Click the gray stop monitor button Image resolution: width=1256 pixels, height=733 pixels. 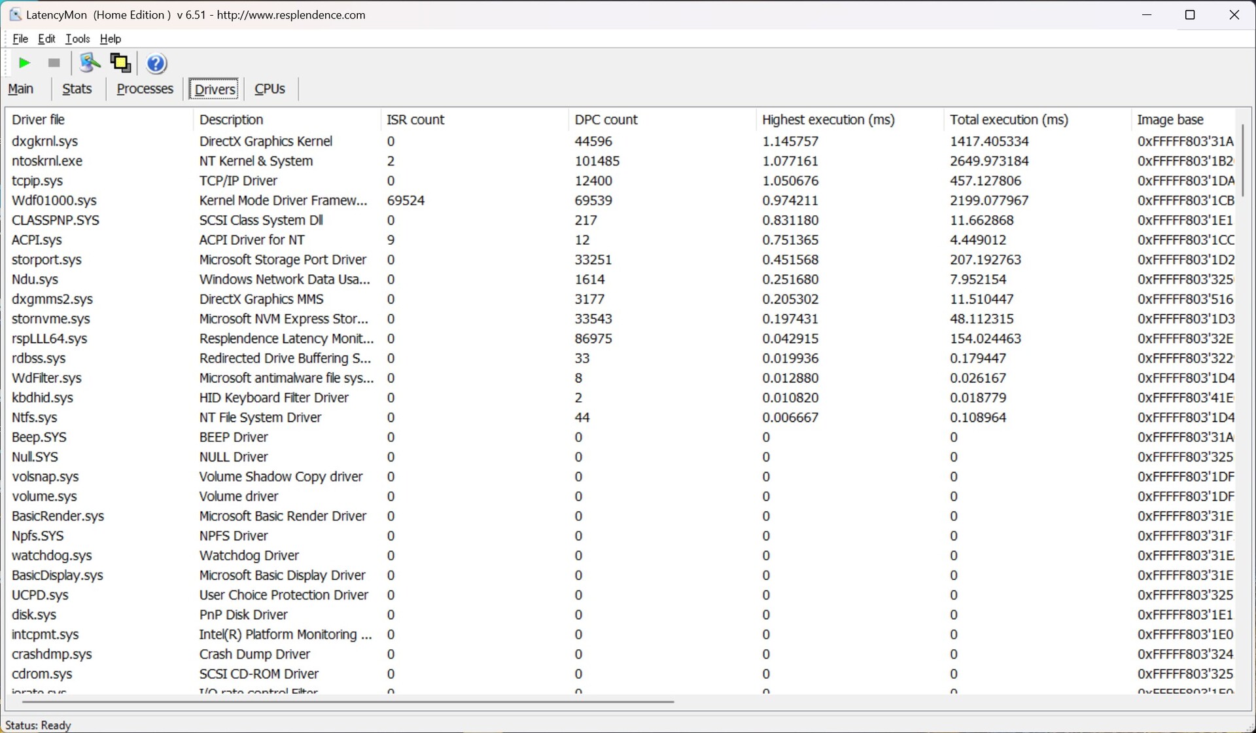pyautogui.click(x=54, y=63)
